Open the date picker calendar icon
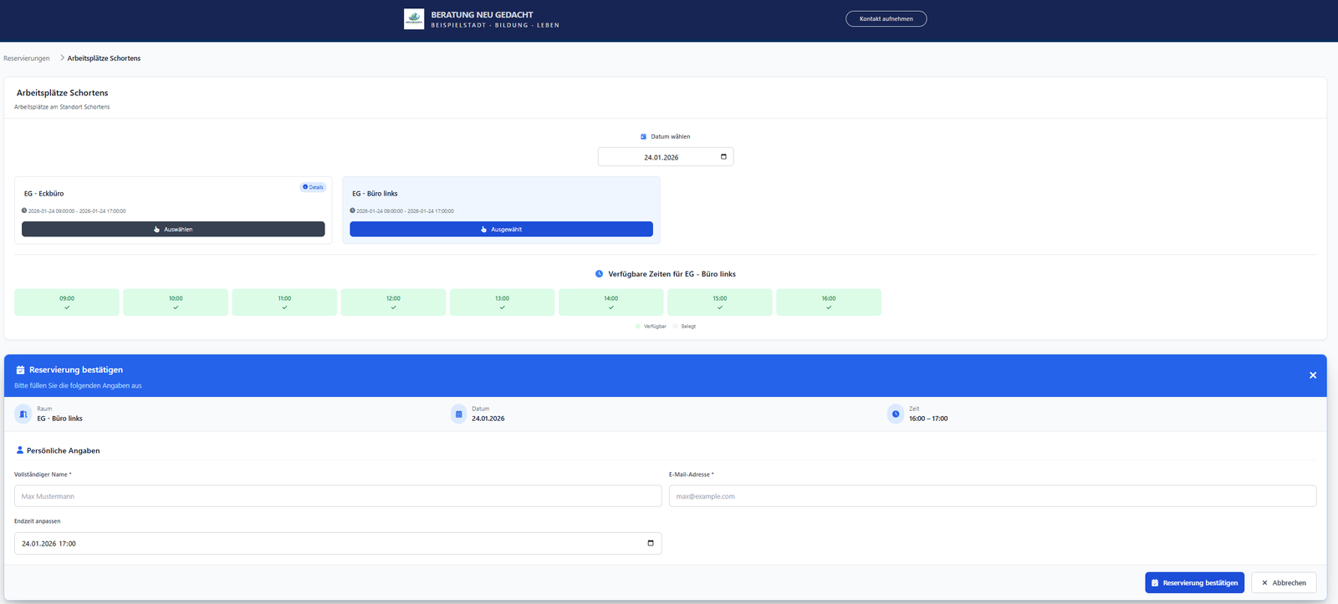1338x604 pixels. [723, 157]
